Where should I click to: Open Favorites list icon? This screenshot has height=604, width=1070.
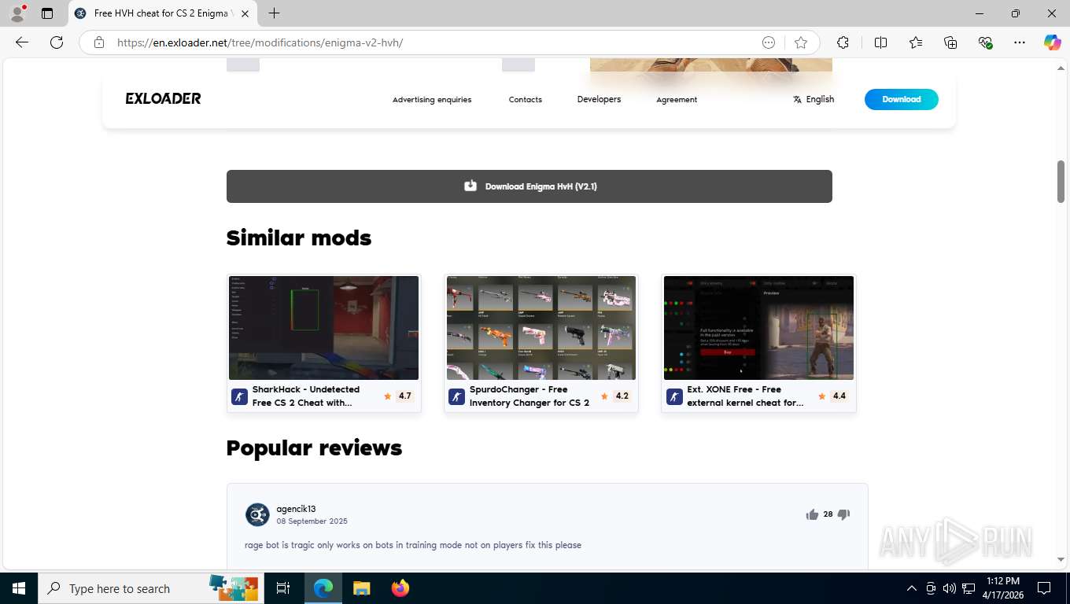[916, 42]
